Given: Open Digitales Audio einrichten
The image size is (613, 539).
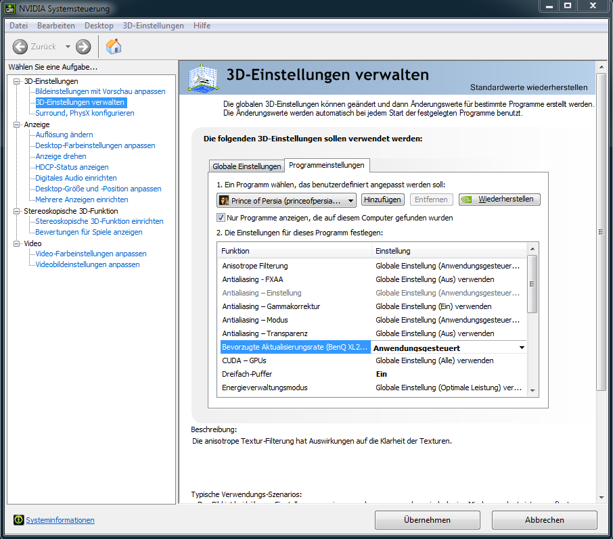Looking at the screenshot, I should click(76, 178).
